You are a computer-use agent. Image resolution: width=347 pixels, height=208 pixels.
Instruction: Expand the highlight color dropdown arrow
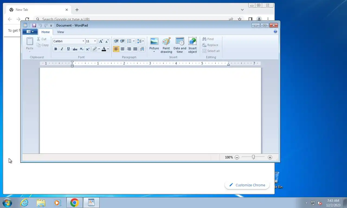click(99, 49)
